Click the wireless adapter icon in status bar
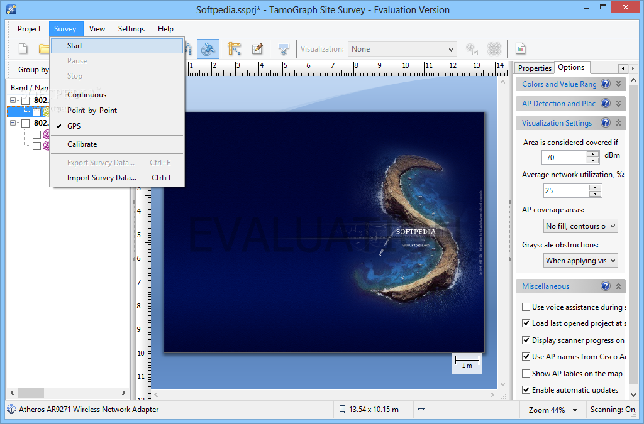 click(11, 409)
